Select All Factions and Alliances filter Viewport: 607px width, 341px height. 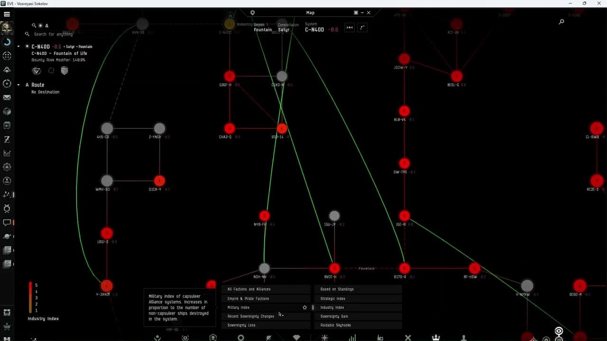tap(266, 289)
